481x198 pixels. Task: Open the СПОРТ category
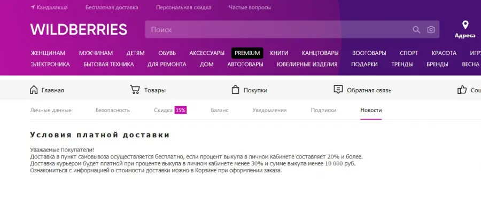point(409,53)
